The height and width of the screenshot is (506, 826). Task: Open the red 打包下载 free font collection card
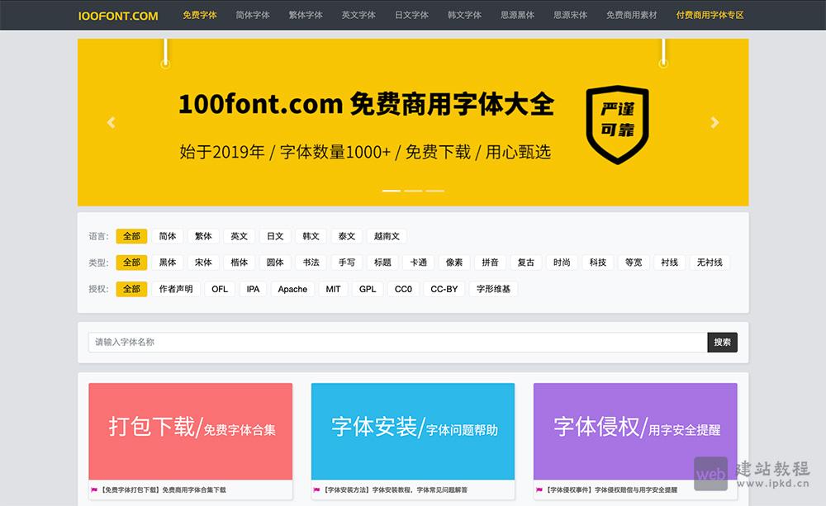point(190,429)
